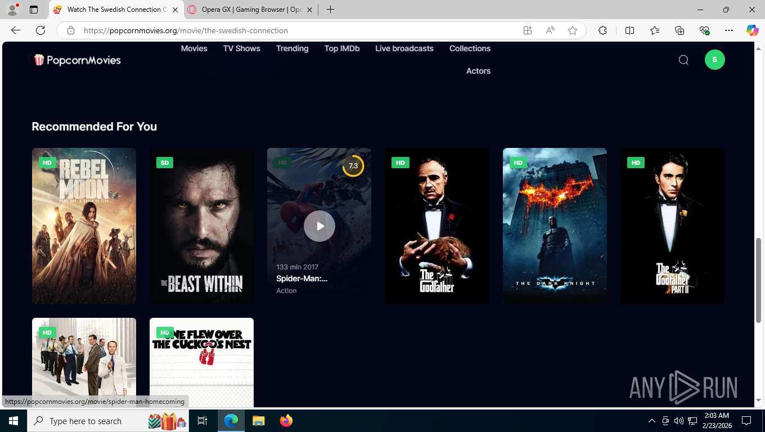Open the Collections icon in Edge toolbar
Viewport: 765px width, 432px height.
[679, 30]
